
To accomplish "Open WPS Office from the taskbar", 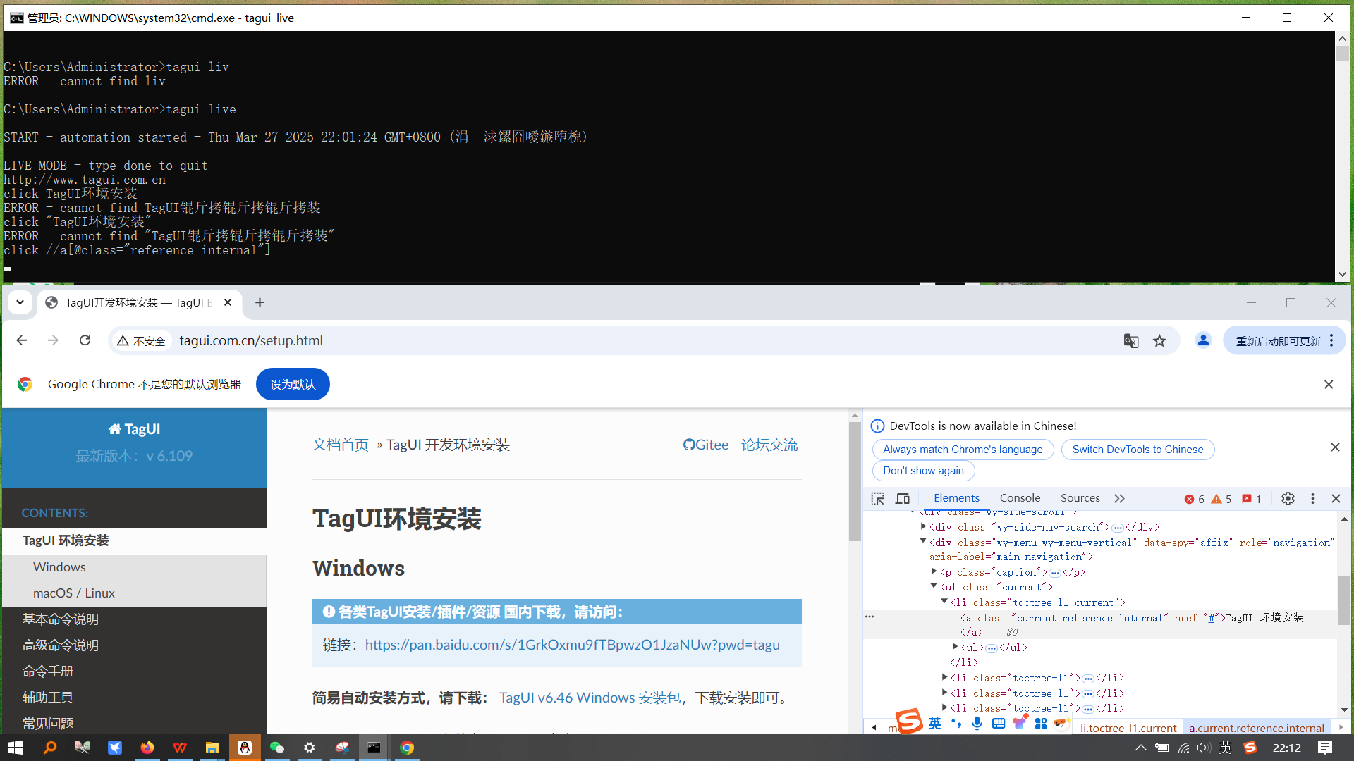I will tap(180, 748).
